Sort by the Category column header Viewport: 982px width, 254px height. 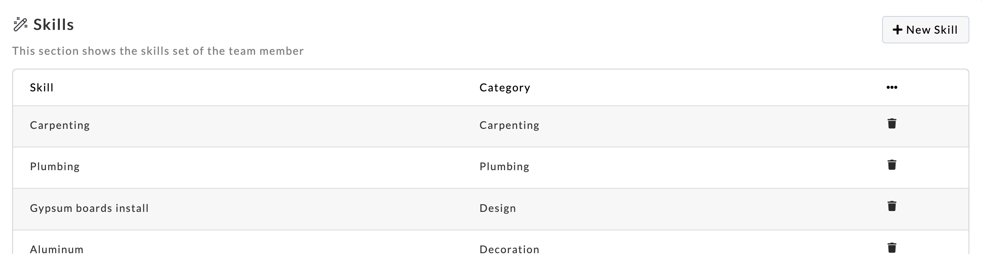pyautogui.click(x=505, y=88)
